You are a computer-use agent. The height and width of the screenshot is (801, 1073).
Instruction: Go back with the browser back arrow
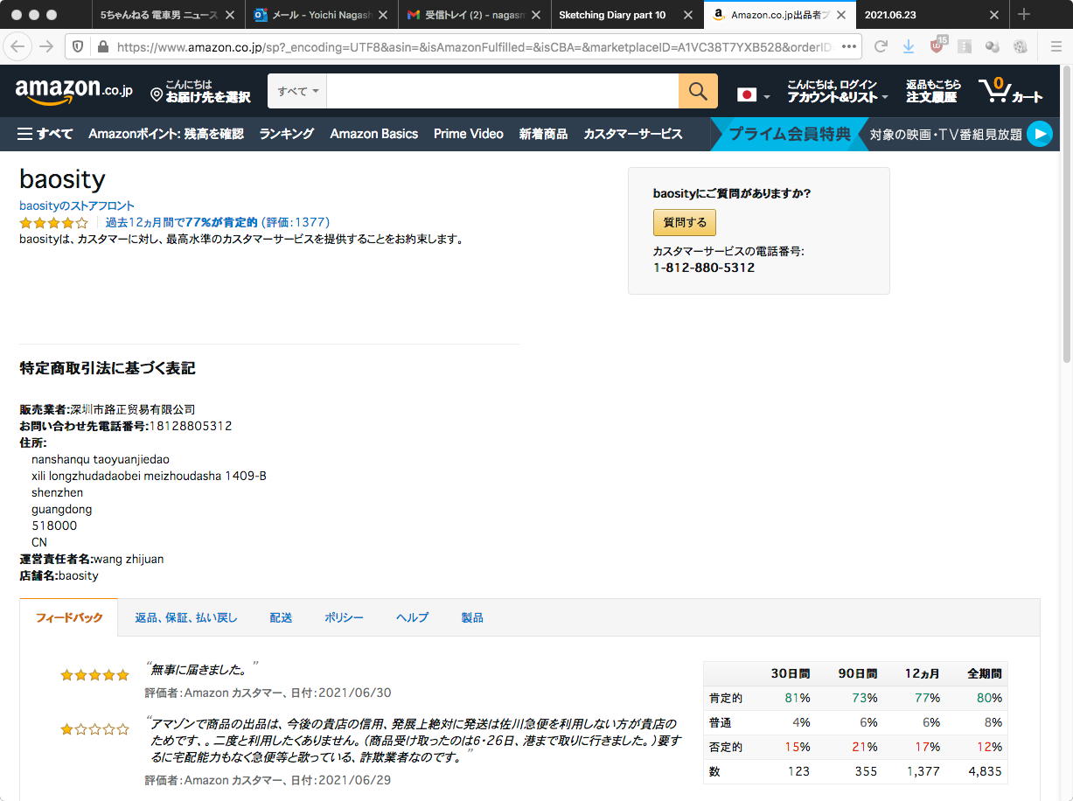pyautogui.click(x=19, y=46)
